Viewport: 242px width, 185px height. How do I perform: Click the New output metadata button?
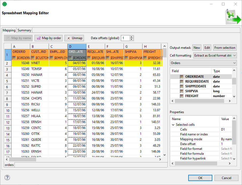click(197, 47)
